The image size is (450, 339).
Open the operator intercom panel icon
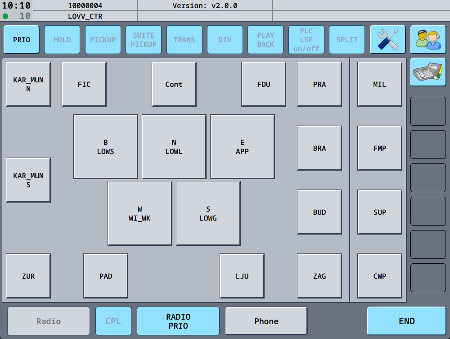tap(428, 40)
